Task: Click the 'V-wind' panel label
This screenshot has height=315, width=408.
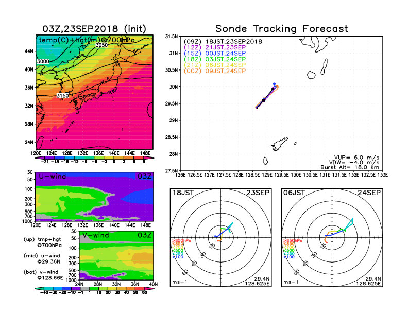Action: click(x=96, y=235)
